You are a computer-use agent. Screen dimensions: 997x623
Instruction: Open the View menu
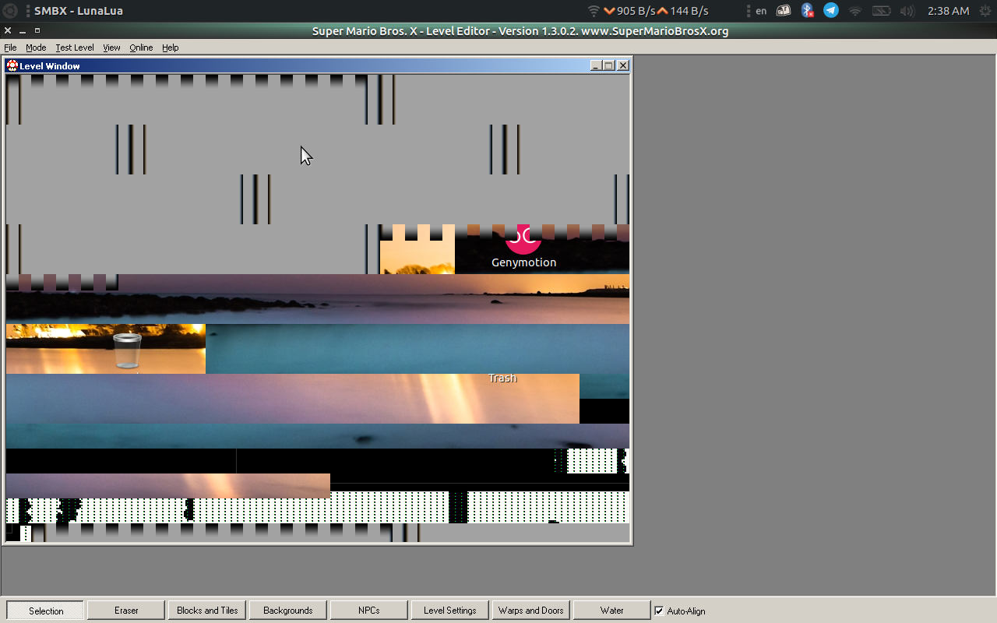(111, 48)
